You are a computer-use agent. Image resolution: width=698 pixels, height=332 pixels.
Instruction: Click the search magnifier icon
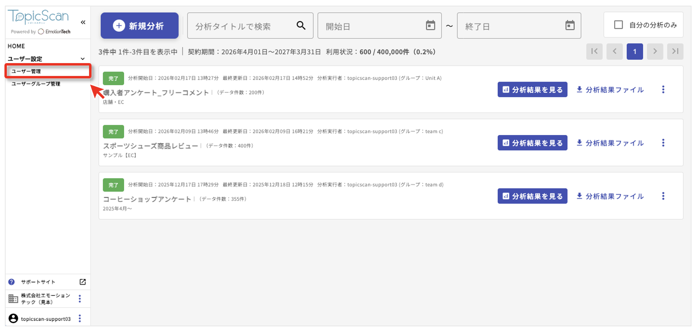301,26
